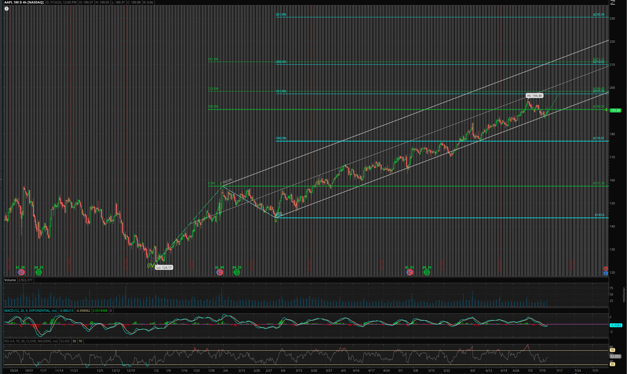This screenshot has width=627, height=374.
Task: Click the -0.406213 MACD value
Action: pyautogui.click(x=66, y=311)
